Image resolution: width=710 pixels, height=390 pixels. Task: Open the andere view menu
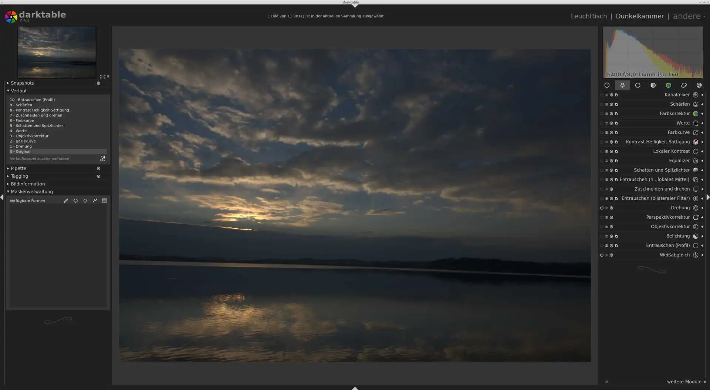[689, 16]
